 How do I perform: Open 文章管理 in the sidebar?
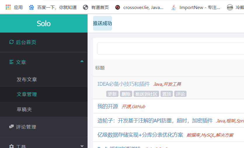(x=27, y=94)
